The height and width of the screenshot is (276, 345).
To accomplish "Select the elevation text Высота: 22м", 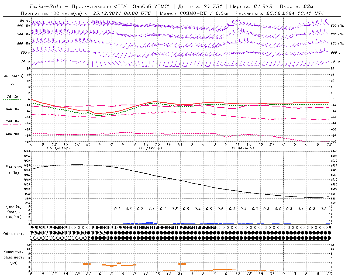I will point(296,6).
